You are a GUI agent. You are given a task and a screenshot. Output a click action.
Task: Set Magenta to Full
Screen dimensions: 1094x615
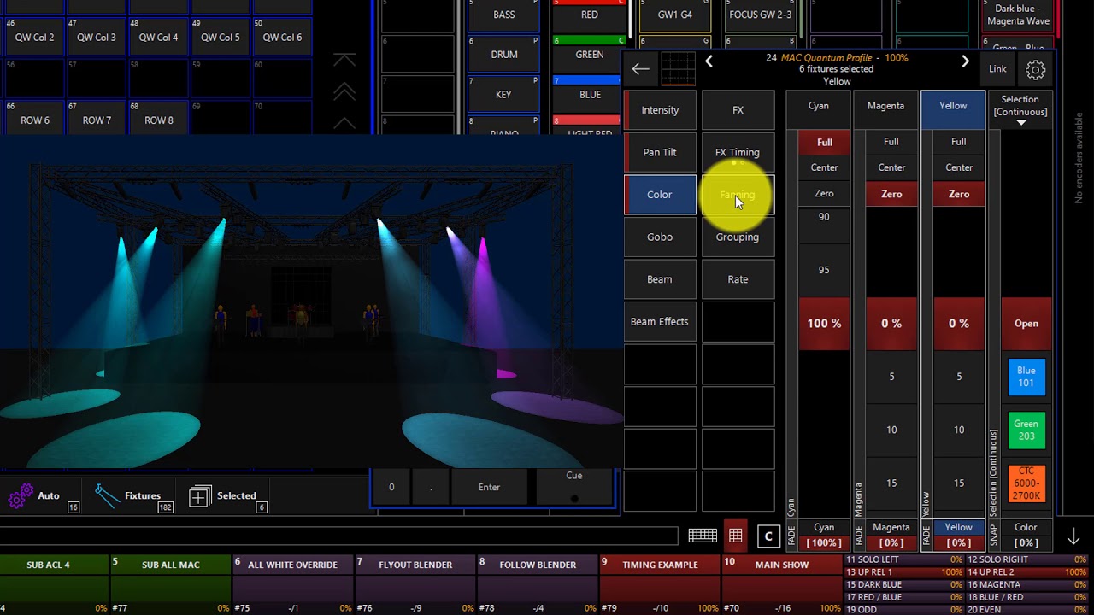pyautogui.click(x=891, y=143)
